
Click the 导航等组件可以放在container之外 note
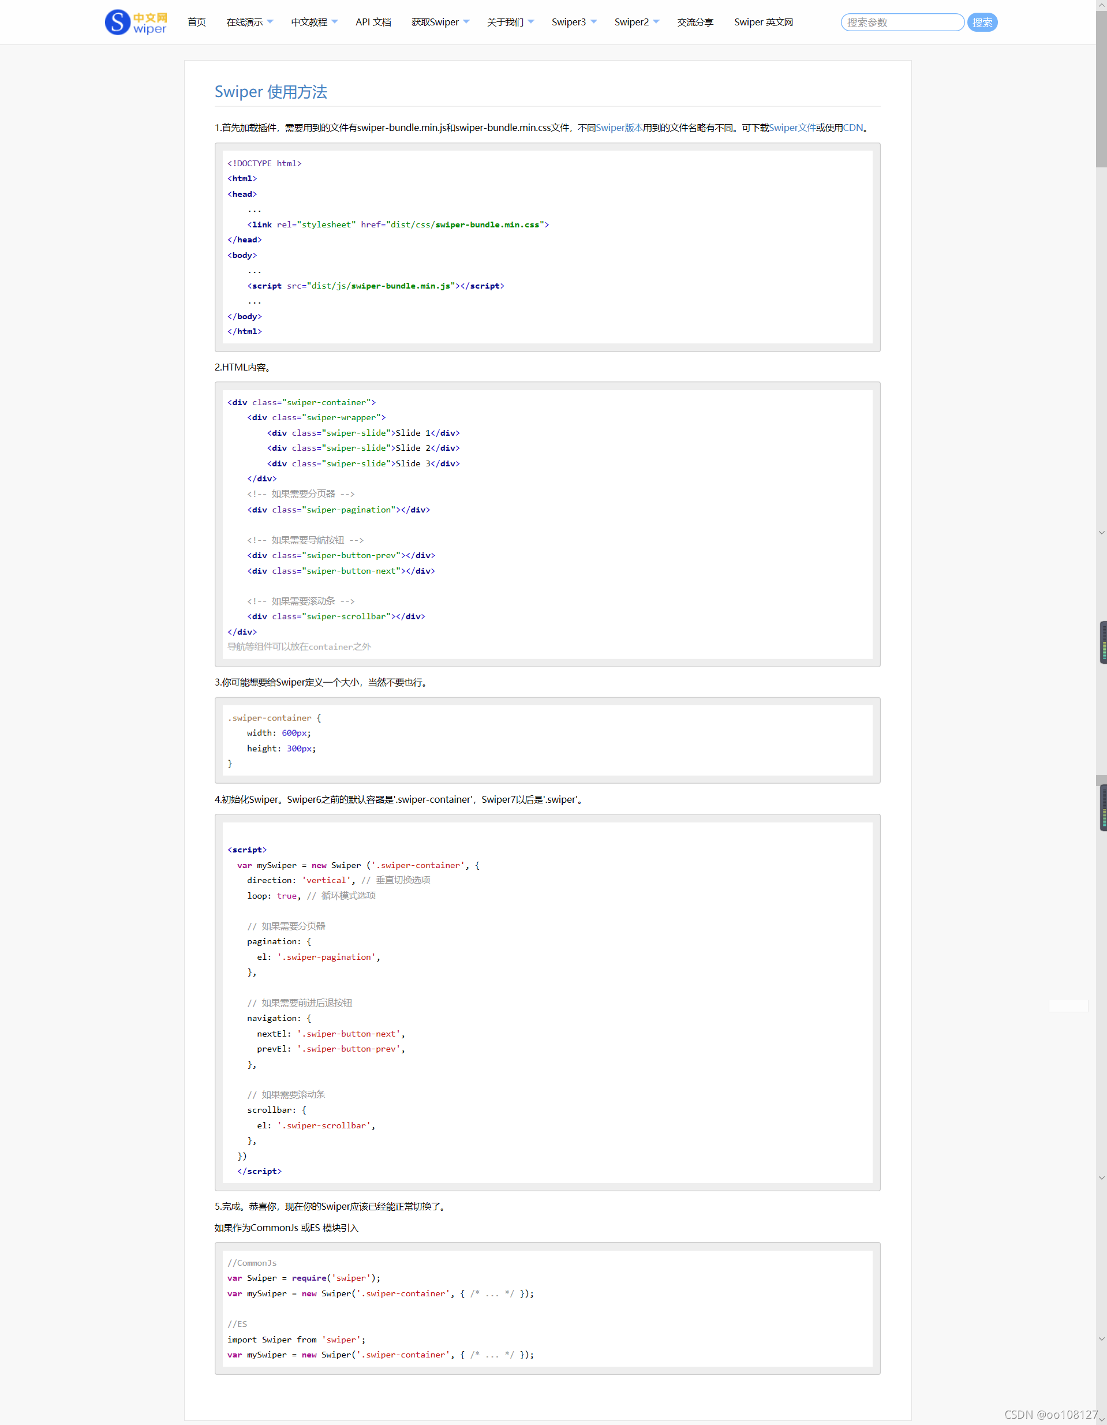coord(299,646)
